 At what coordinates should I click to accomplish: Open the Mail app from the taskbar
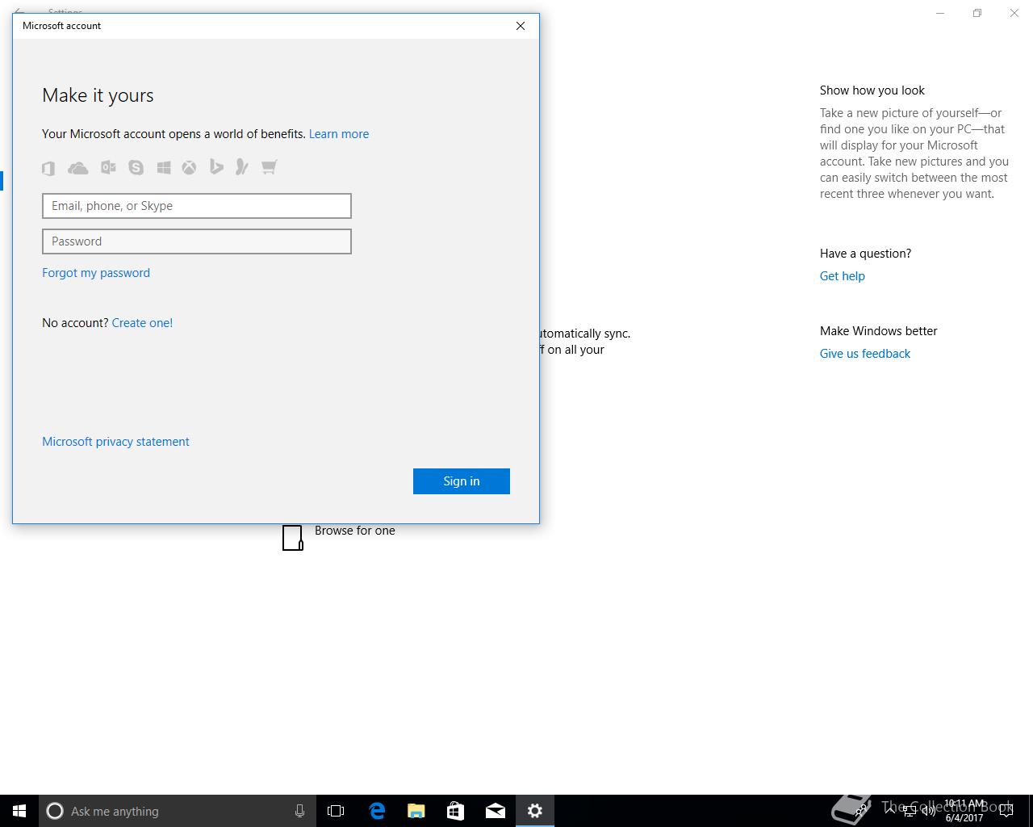[496, 811]
